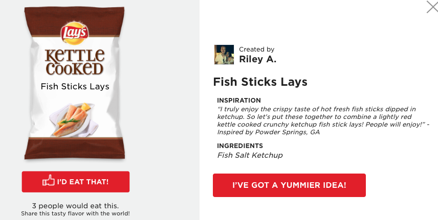Click "Fish Sticks Lays" text on bag

click(75, 86)
